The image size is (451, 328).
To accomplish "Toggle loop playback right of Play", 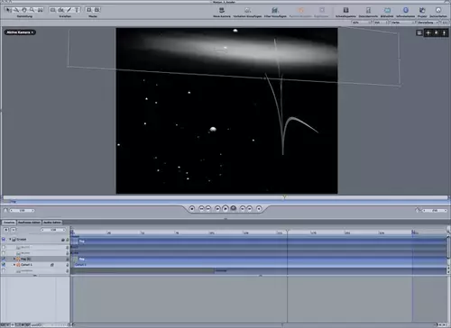I will click(234, 208).
